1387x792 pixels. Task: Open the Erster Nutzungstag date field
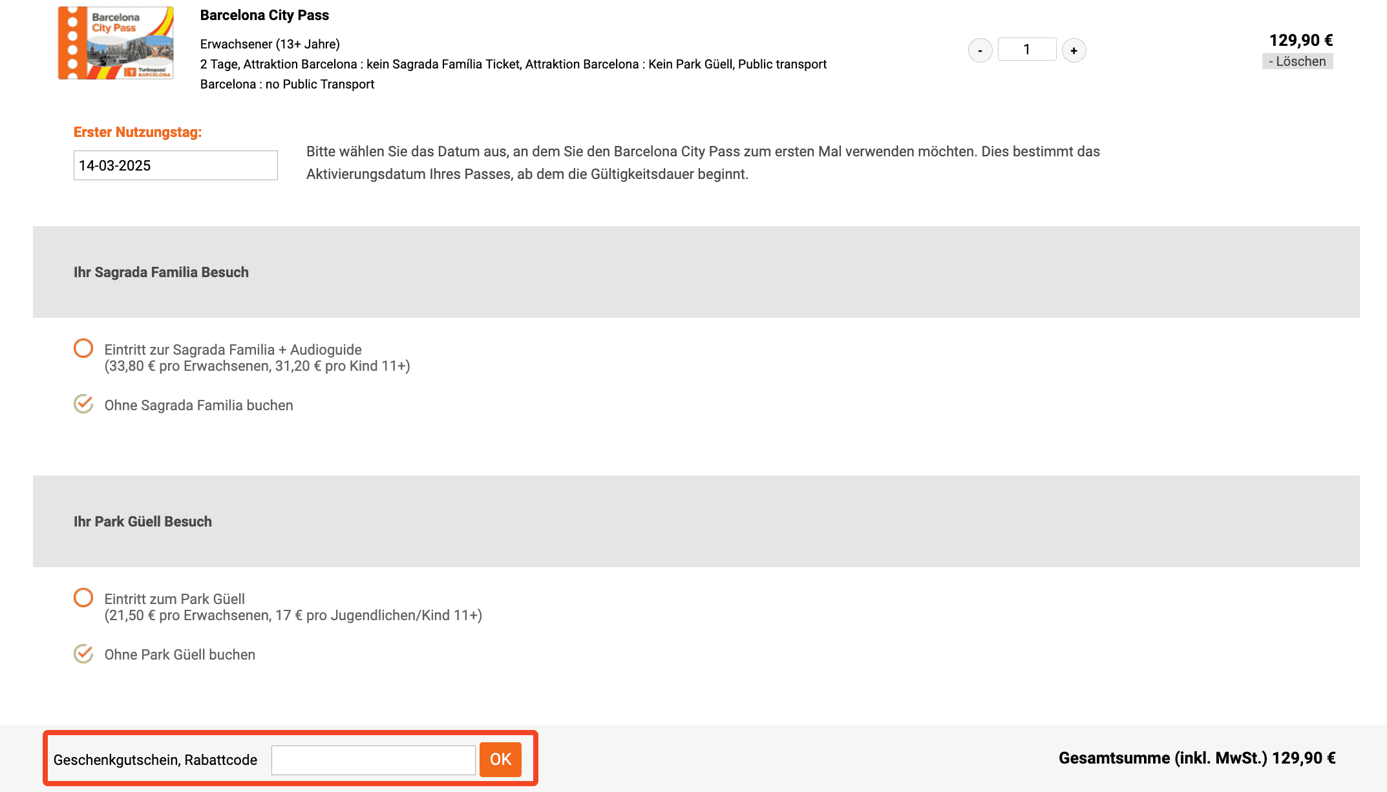[175, 165]
